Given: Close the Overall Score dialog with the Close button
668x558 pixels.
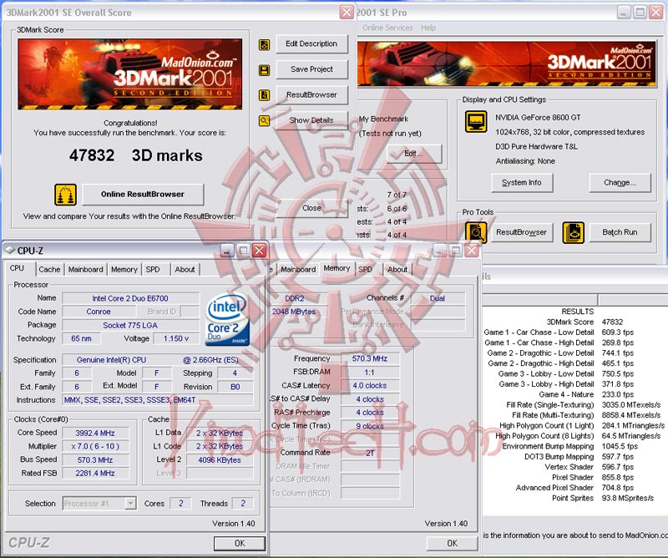Looking at the screenshot, I should coord(311,208).
